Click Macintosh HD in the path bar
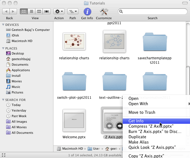This screenshot has width=190, height=158. coord(70,149)
